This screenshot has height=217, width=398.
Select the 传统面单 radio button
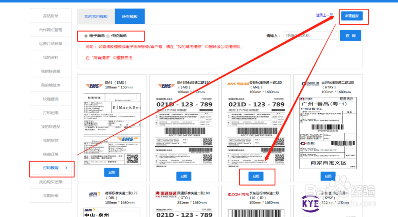108,36
